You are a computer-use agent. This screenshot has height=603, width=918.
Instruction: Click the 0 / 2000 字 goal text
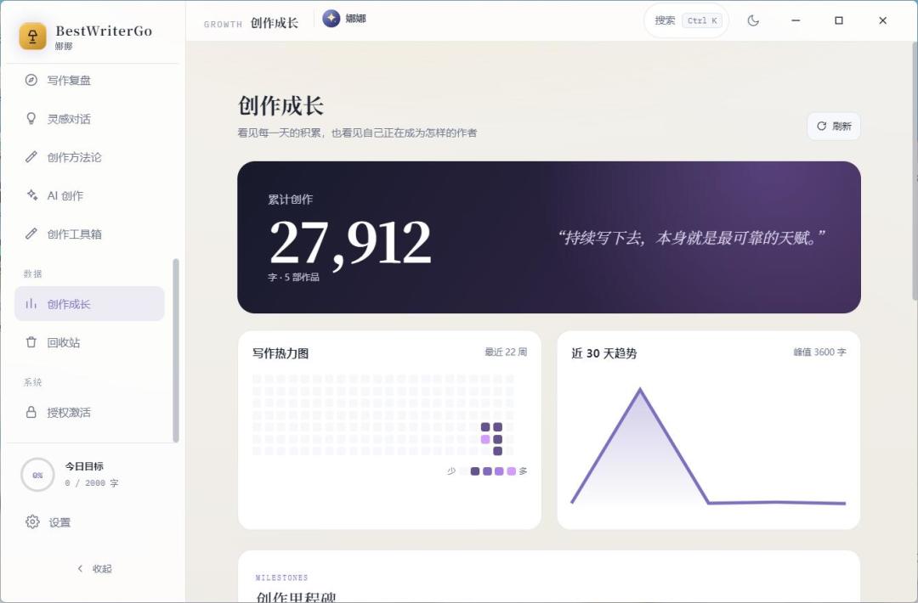(91, 483)
